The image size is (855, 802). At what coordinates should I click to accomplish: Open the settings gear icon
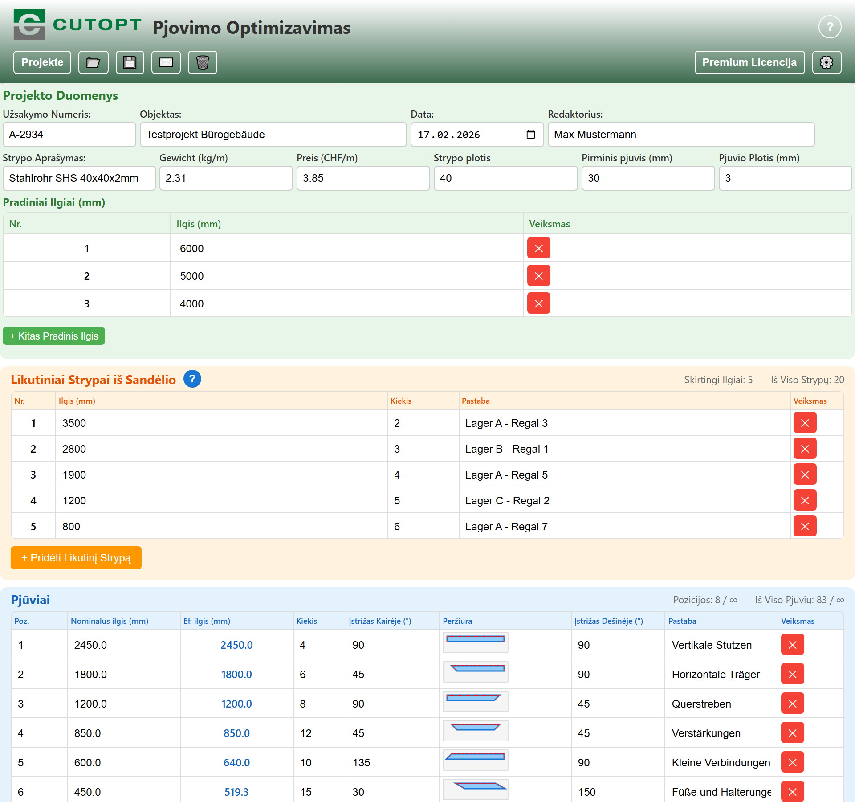(x=826, y=62)
